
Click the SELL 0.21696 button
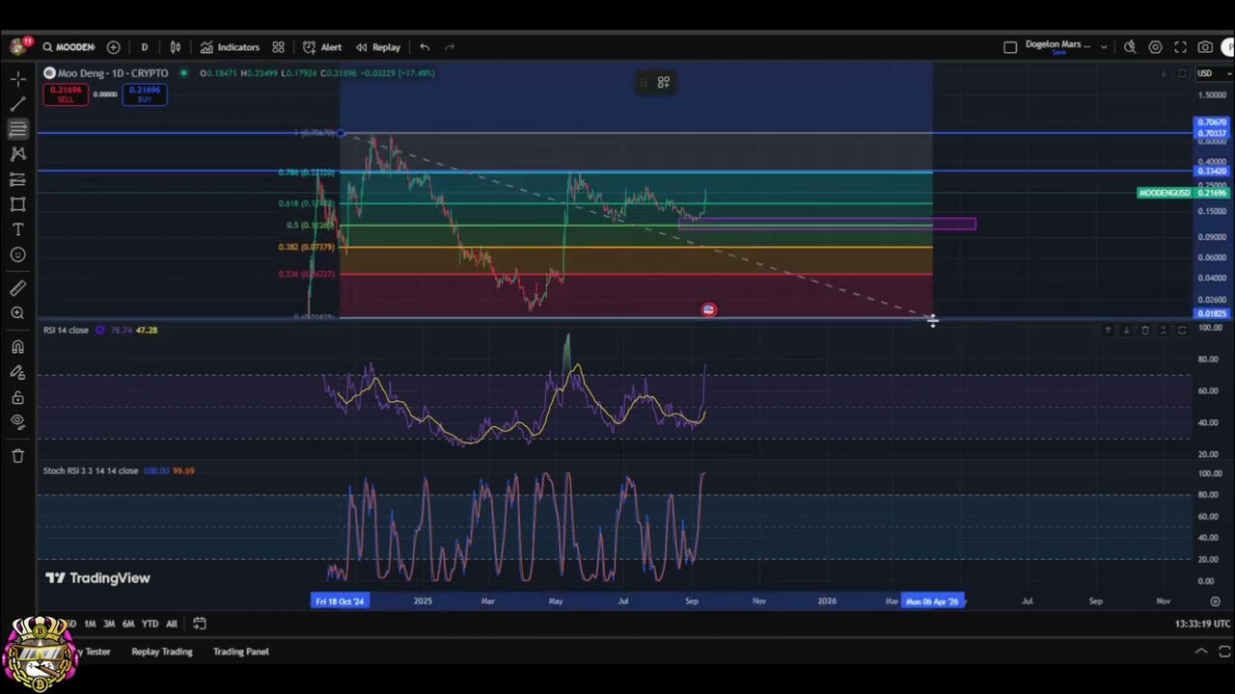click(x=66, y=93)
